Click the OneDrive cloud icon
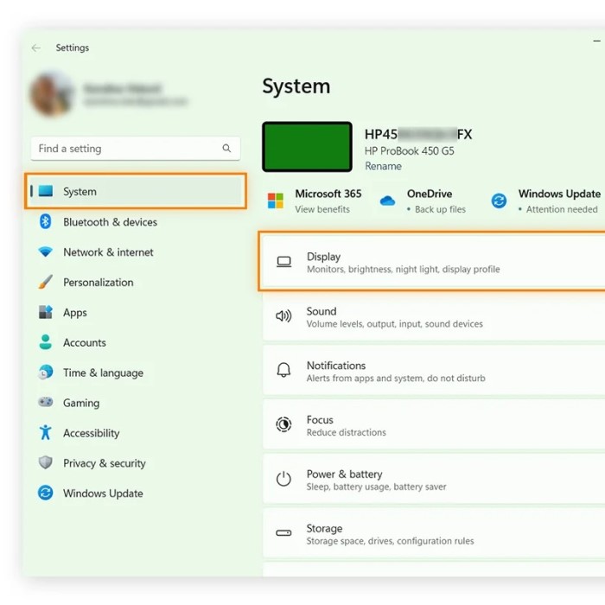 pyautogui.click(x=387, y=201)
